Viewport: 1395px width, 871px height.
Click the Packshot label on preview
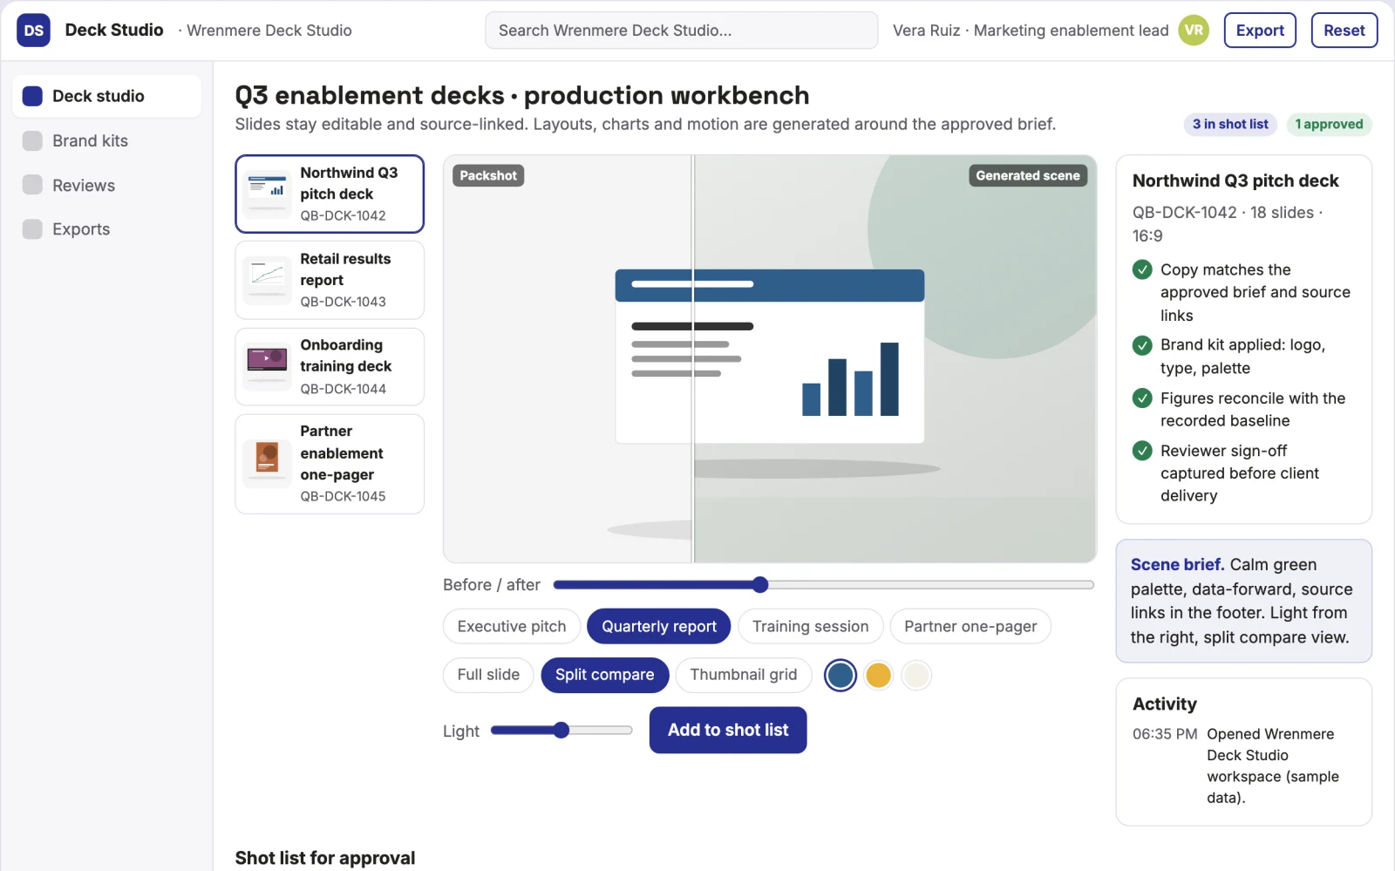[x=488, y=175]
